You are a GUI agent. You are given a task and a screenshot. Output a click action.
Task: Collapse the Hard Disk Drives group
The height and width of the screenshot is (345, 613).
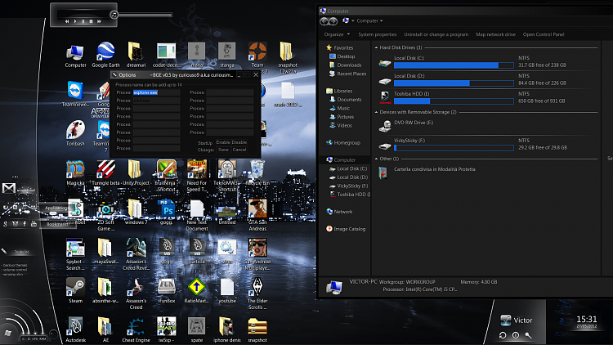(376, 47)
